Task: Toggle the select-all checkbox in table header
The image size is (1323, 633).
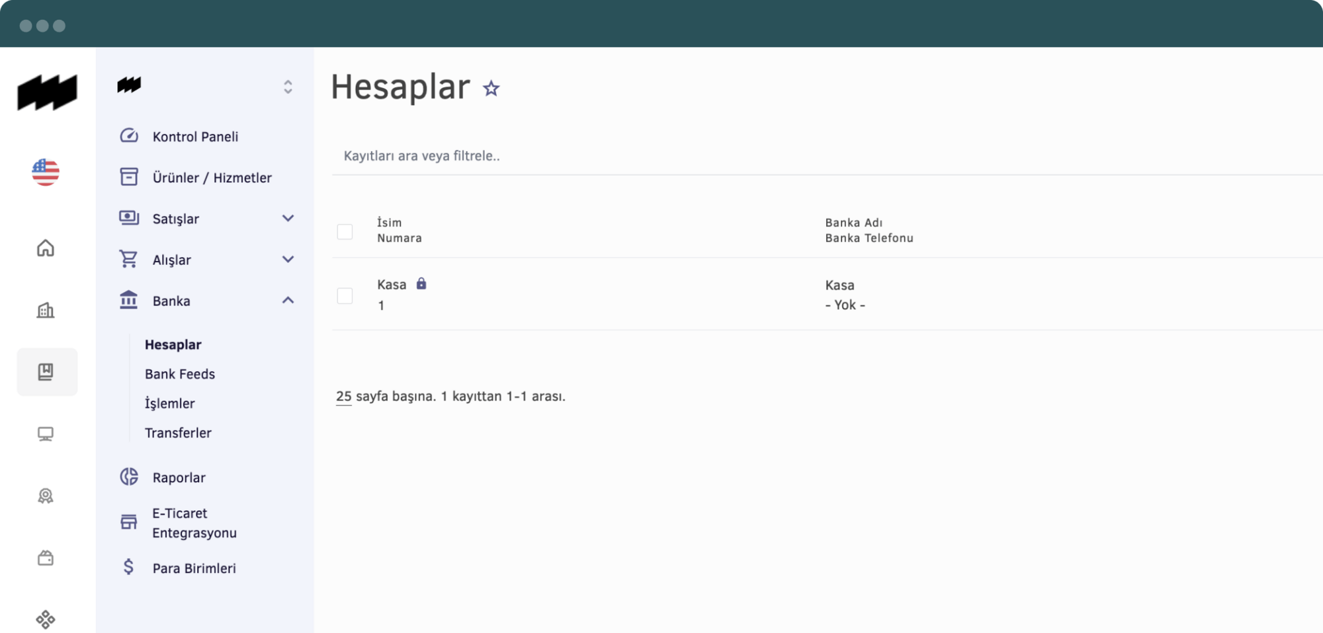Action: pyautogui.click(x=345, y=232)
